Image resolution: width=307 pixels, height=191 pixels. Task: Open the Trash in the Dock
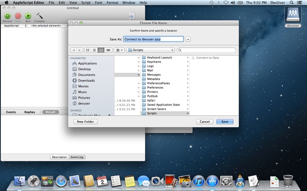coord(288,181)
